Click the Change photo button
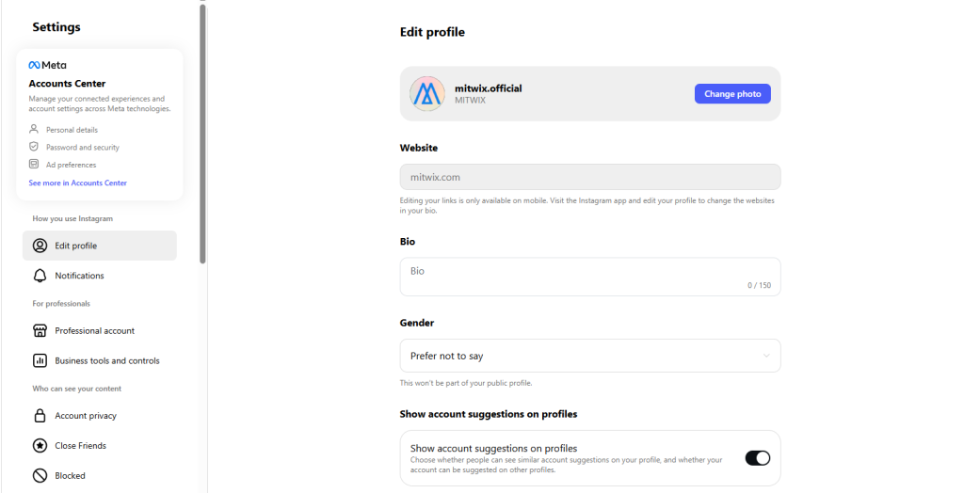964x493 pixels. point(732,94)
